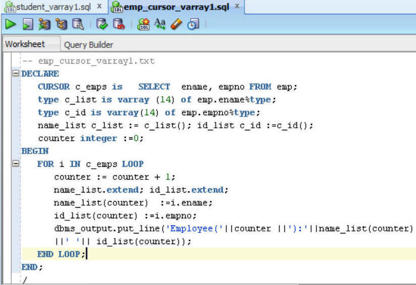Click the CURSOR keyword in the code

click(54, 86)
